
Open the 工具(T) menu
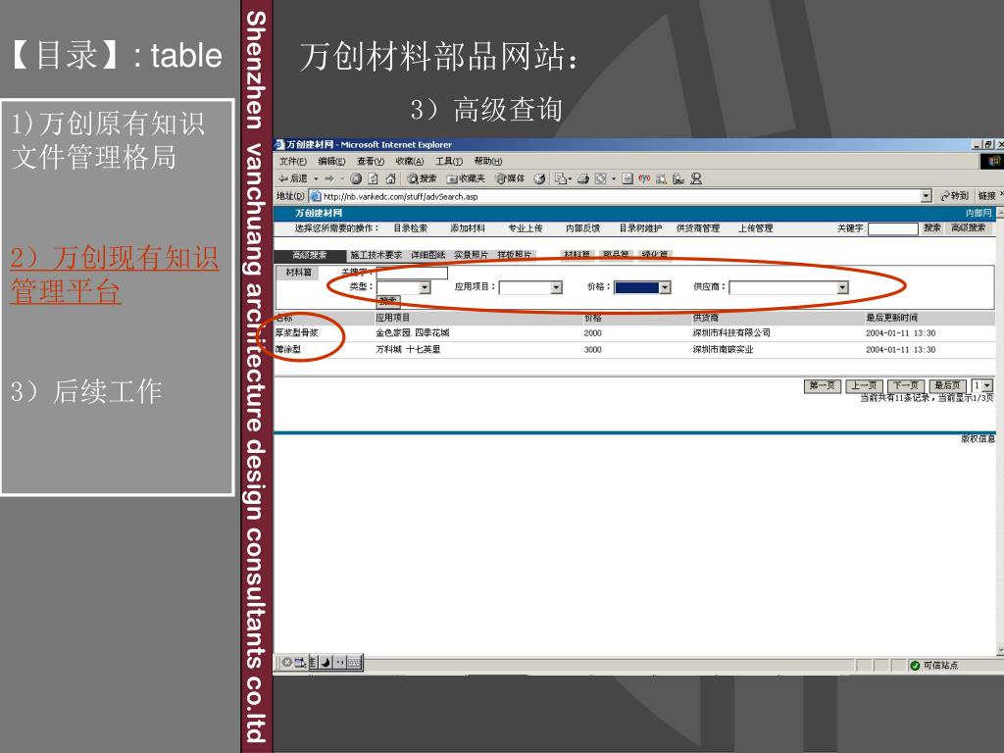tap(449, 162)
